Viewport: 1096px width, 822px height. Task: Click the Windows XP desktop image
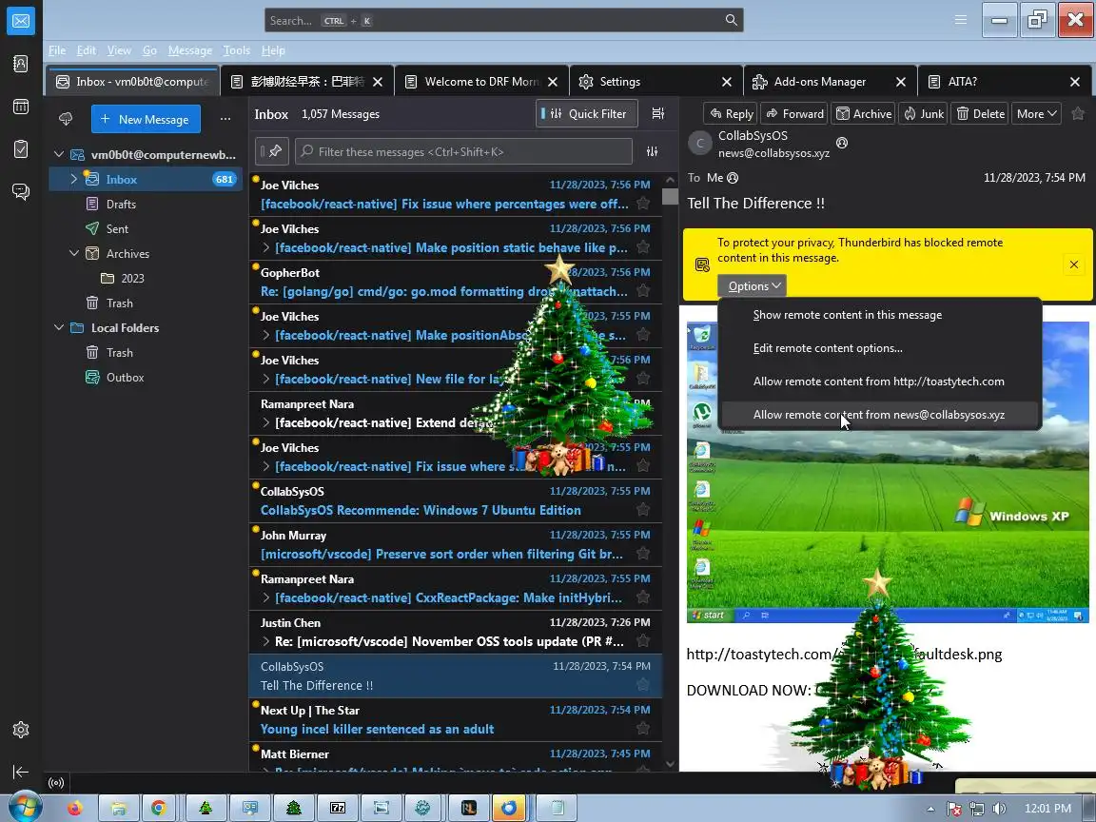[887, 472]
